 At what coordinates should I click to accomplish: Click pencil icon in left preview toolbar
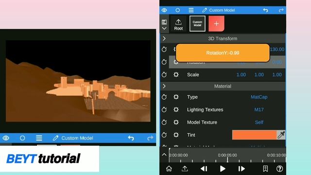coord(55,138)
